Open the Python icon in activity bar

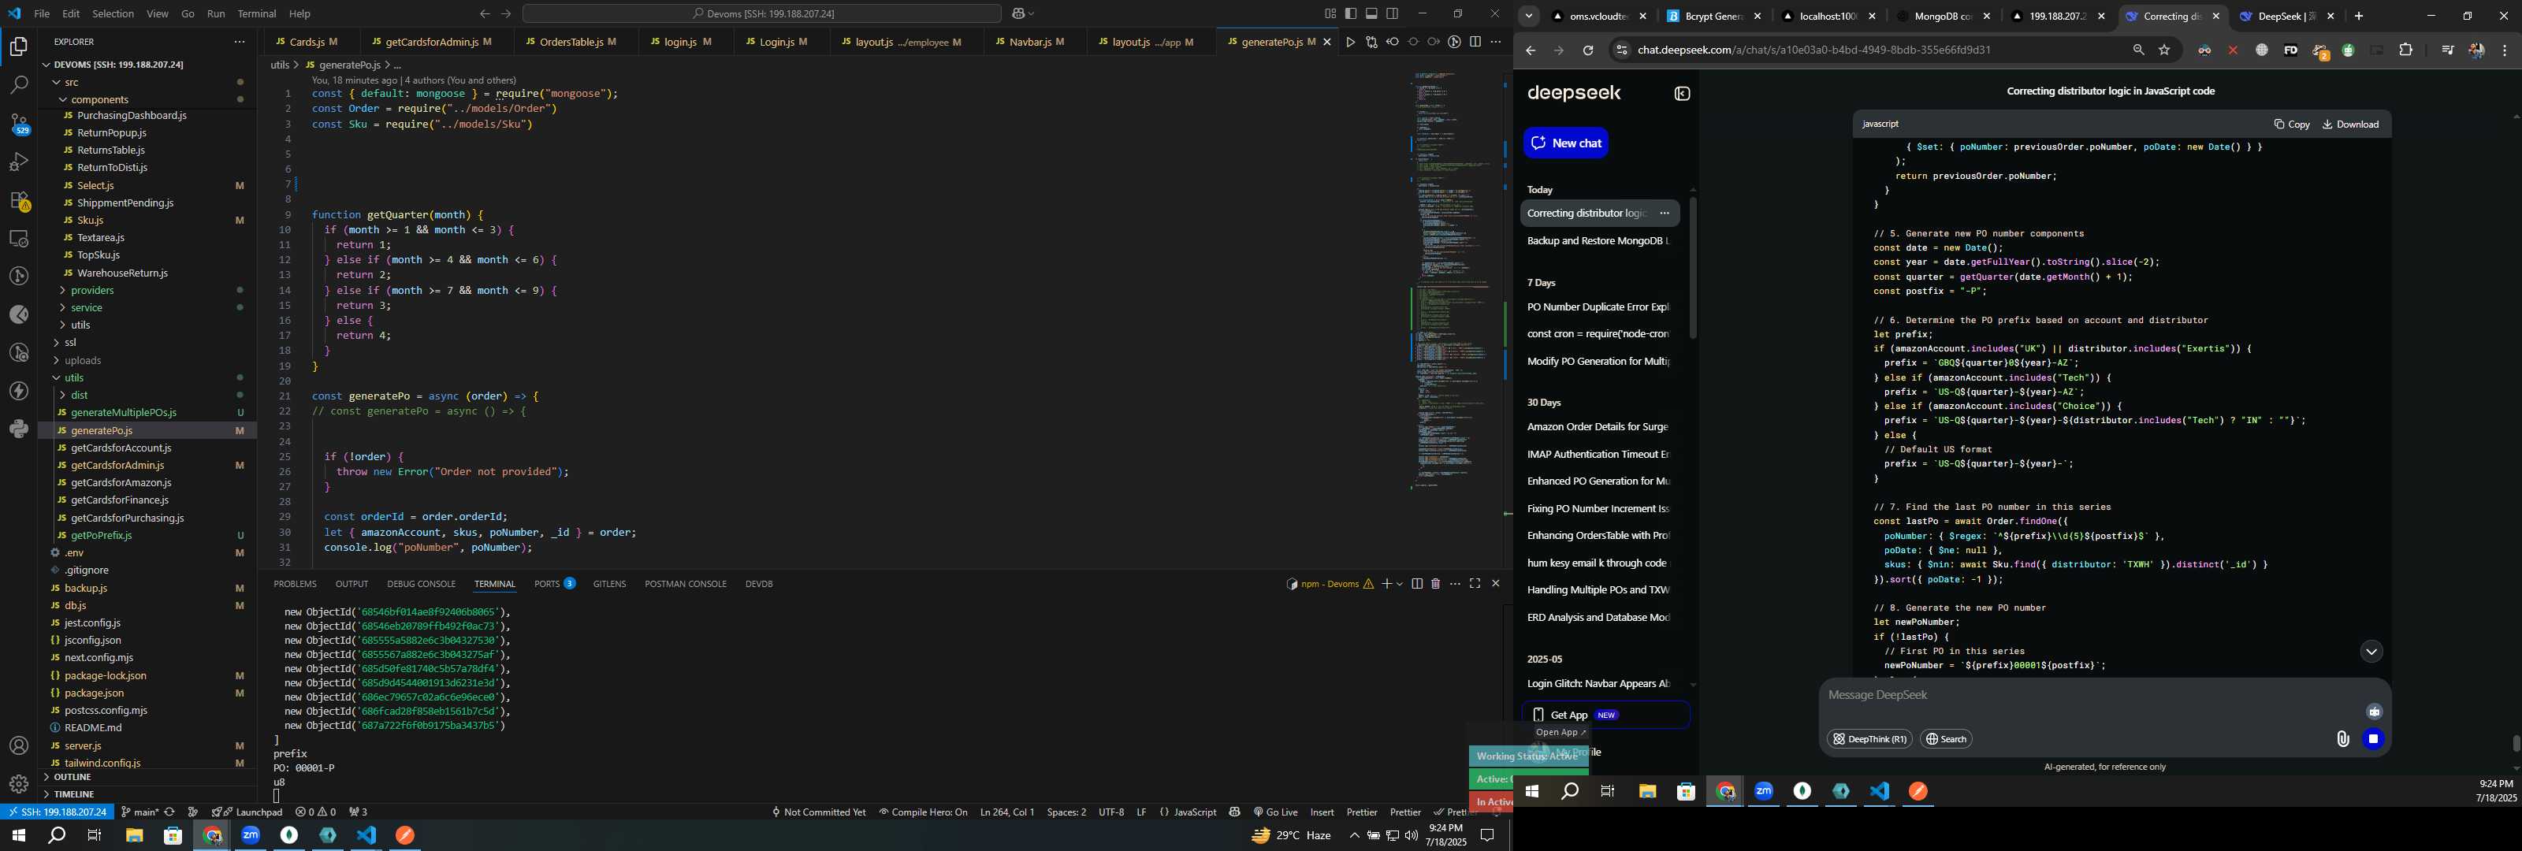(19, 429)
